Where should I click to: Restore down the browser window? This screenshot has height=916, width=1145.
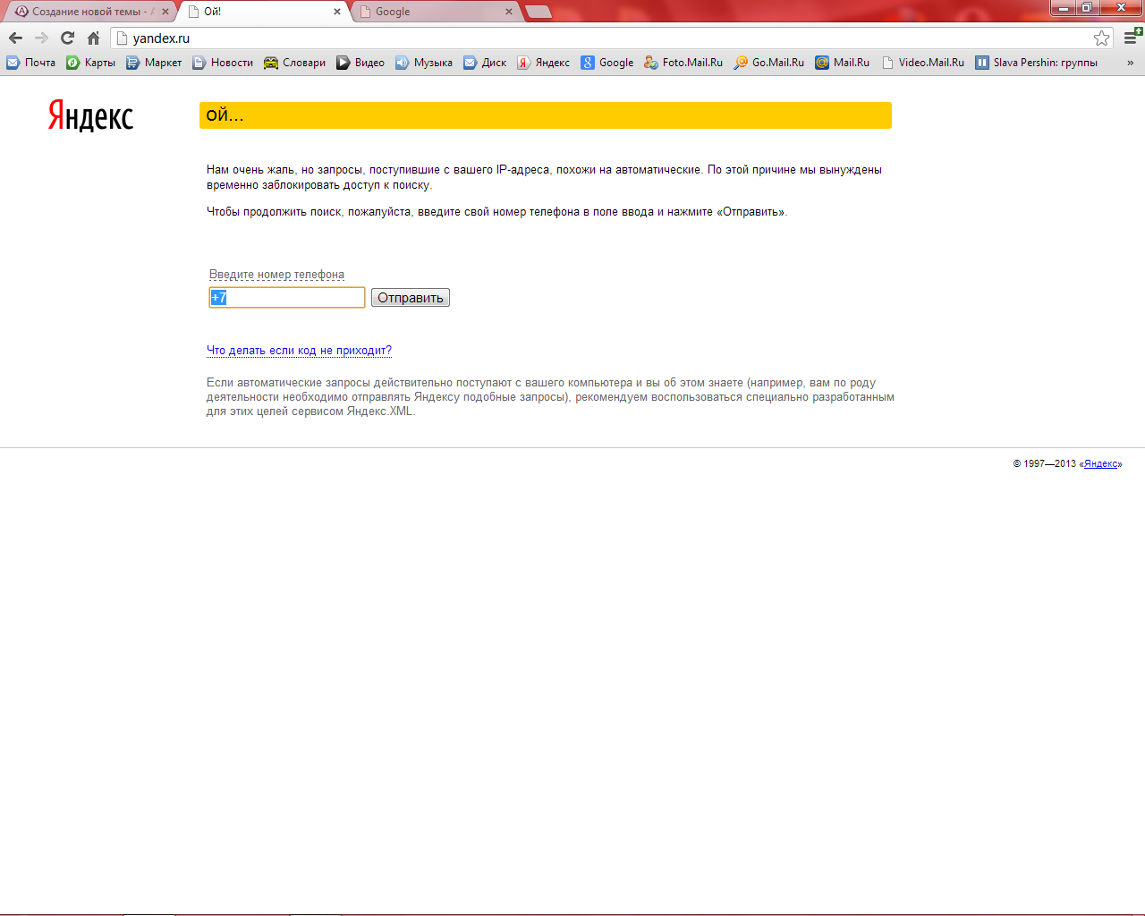[1087, 7]
